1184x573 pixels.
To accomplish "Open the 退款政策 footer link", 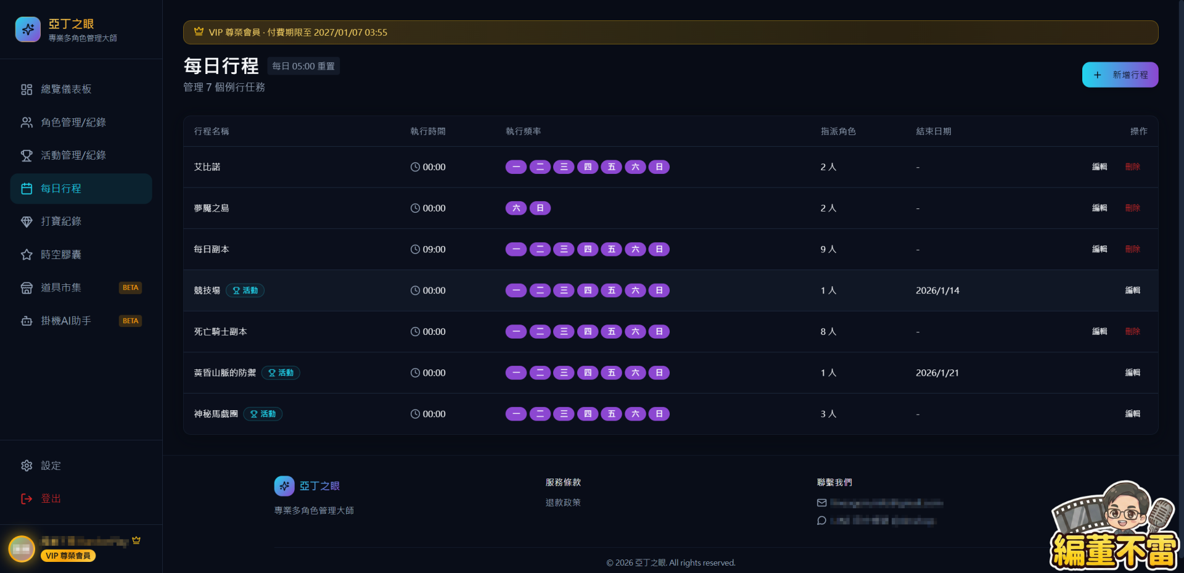I will (563, 503).
